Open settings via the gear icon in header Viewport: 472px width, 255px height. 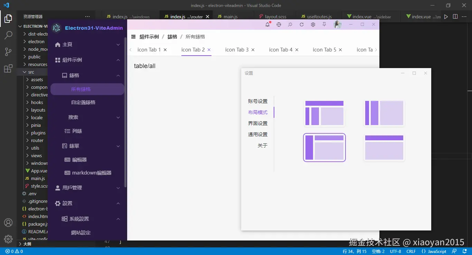pos(313,25)
